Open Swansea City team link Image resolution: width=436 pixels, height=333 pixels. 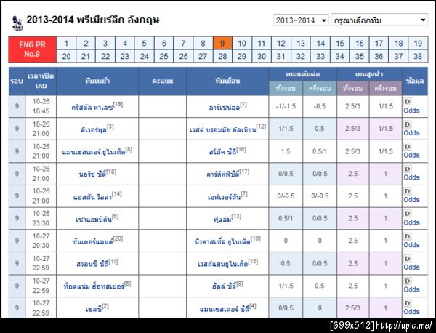pyautogui.click(x=92, y=264)
